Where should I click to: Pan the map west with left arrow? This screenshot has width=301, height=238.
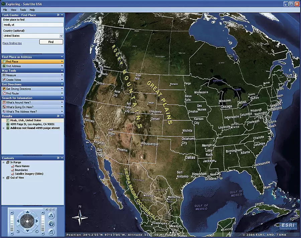(x=18, y=221)
